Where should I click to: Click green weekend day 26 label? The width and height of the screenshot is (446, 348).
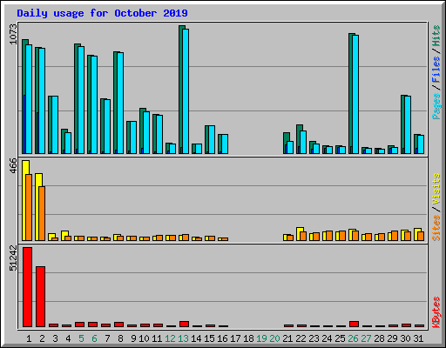point(353,338)
